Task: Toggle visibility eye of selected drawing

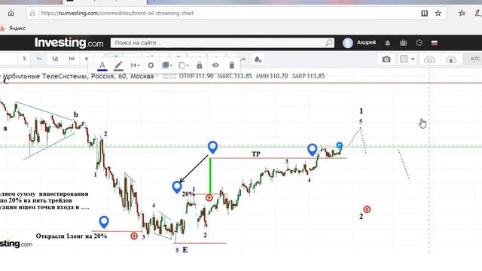Action: pyautogui.click(x=215, y=65)
